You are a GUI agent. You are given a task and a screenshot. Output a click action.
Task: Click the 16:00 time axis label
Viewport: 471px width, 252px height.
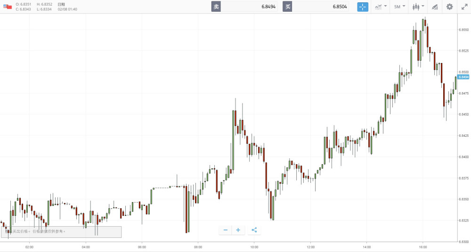[423, 246]
